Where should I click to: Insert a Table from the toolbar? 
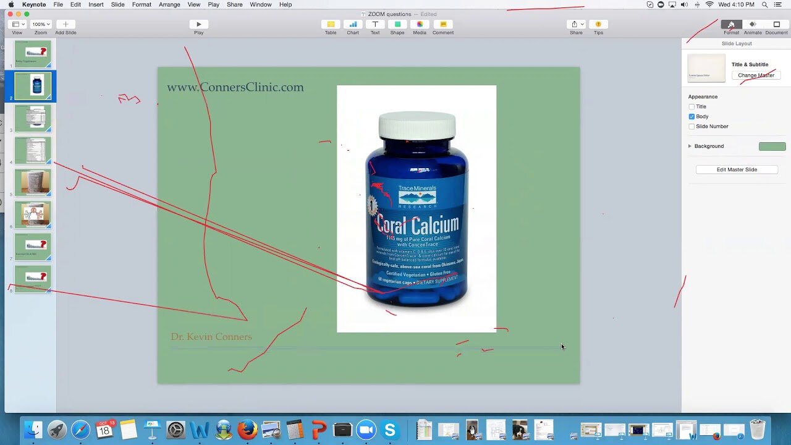331,24
